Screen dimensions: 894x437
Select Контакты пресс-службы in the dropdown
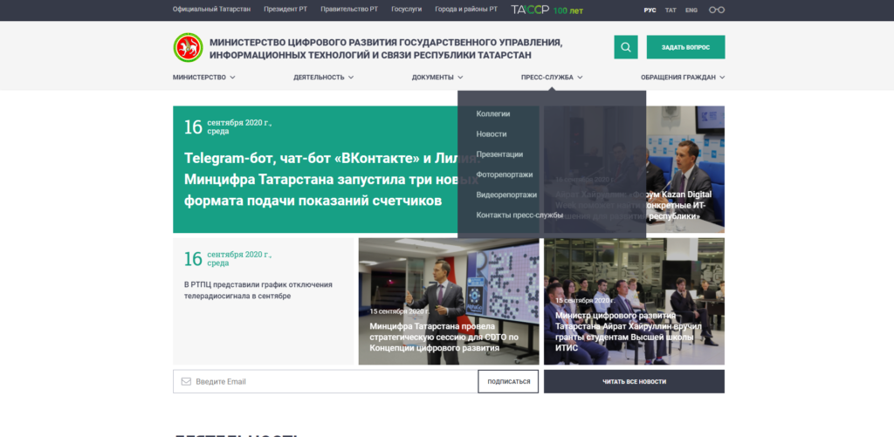tap(520, 215)
